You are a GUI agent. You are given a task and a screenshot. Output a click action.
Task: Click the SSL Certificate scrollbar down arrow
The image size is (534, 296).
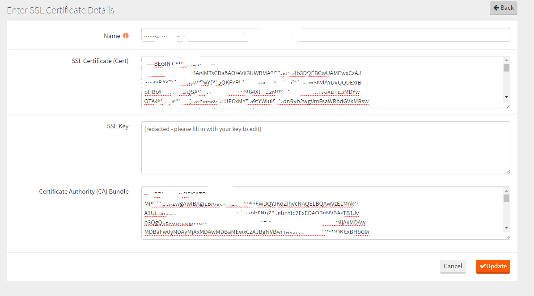tap(506, 97)
